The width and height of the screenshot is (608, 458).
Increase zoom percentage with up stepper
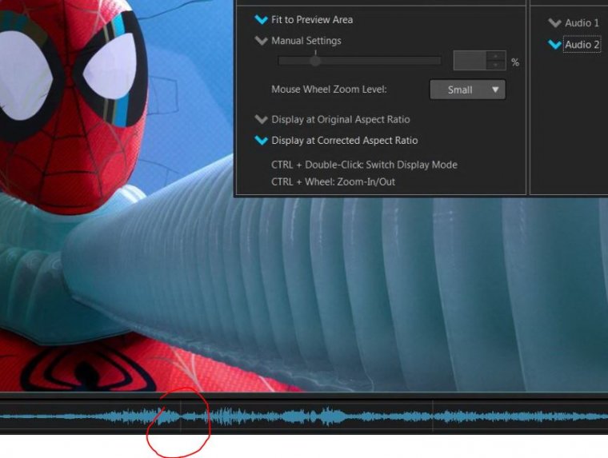point(496,56)
